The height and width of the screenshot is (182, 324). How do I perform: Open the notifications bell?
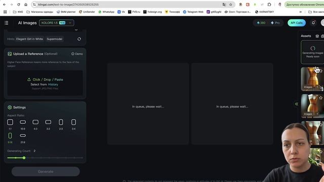[x=313, y=23]
